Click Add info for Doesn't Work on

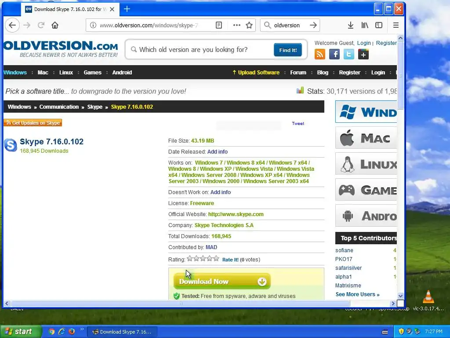coord(221,192)
